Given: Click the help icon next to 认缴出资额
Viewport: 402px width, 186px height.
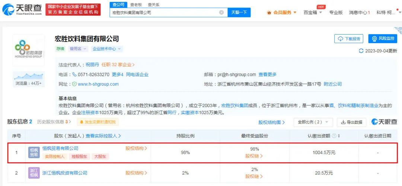Looking at the screenshot, I should point(334,136).
